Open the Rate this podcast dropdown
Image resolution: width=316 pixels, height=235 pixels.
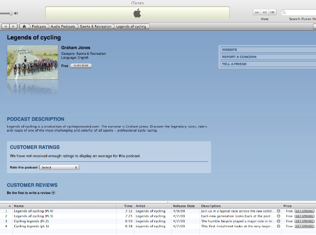pyautogui.click(x=59, y=167)
